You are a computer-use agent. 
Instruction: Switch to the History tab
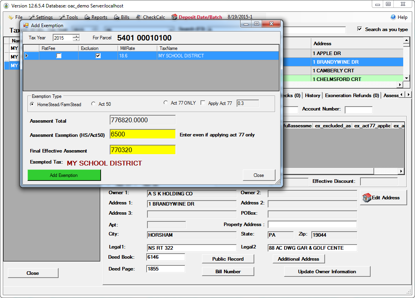[312, 96]
